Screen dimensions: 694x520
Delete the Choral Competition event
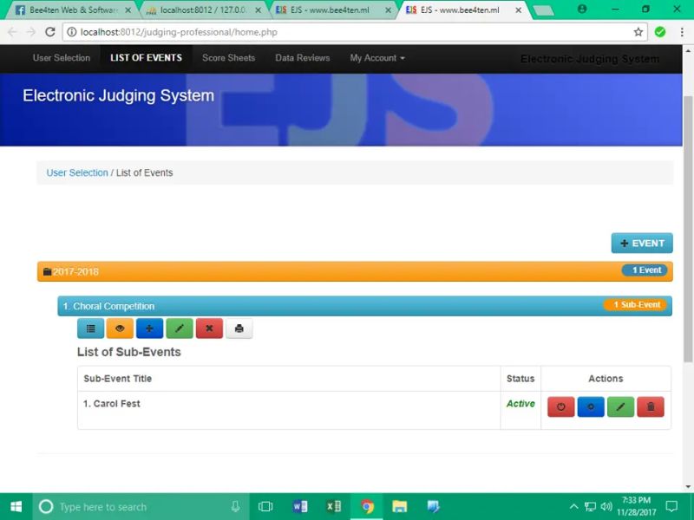[x=209, y=328]
